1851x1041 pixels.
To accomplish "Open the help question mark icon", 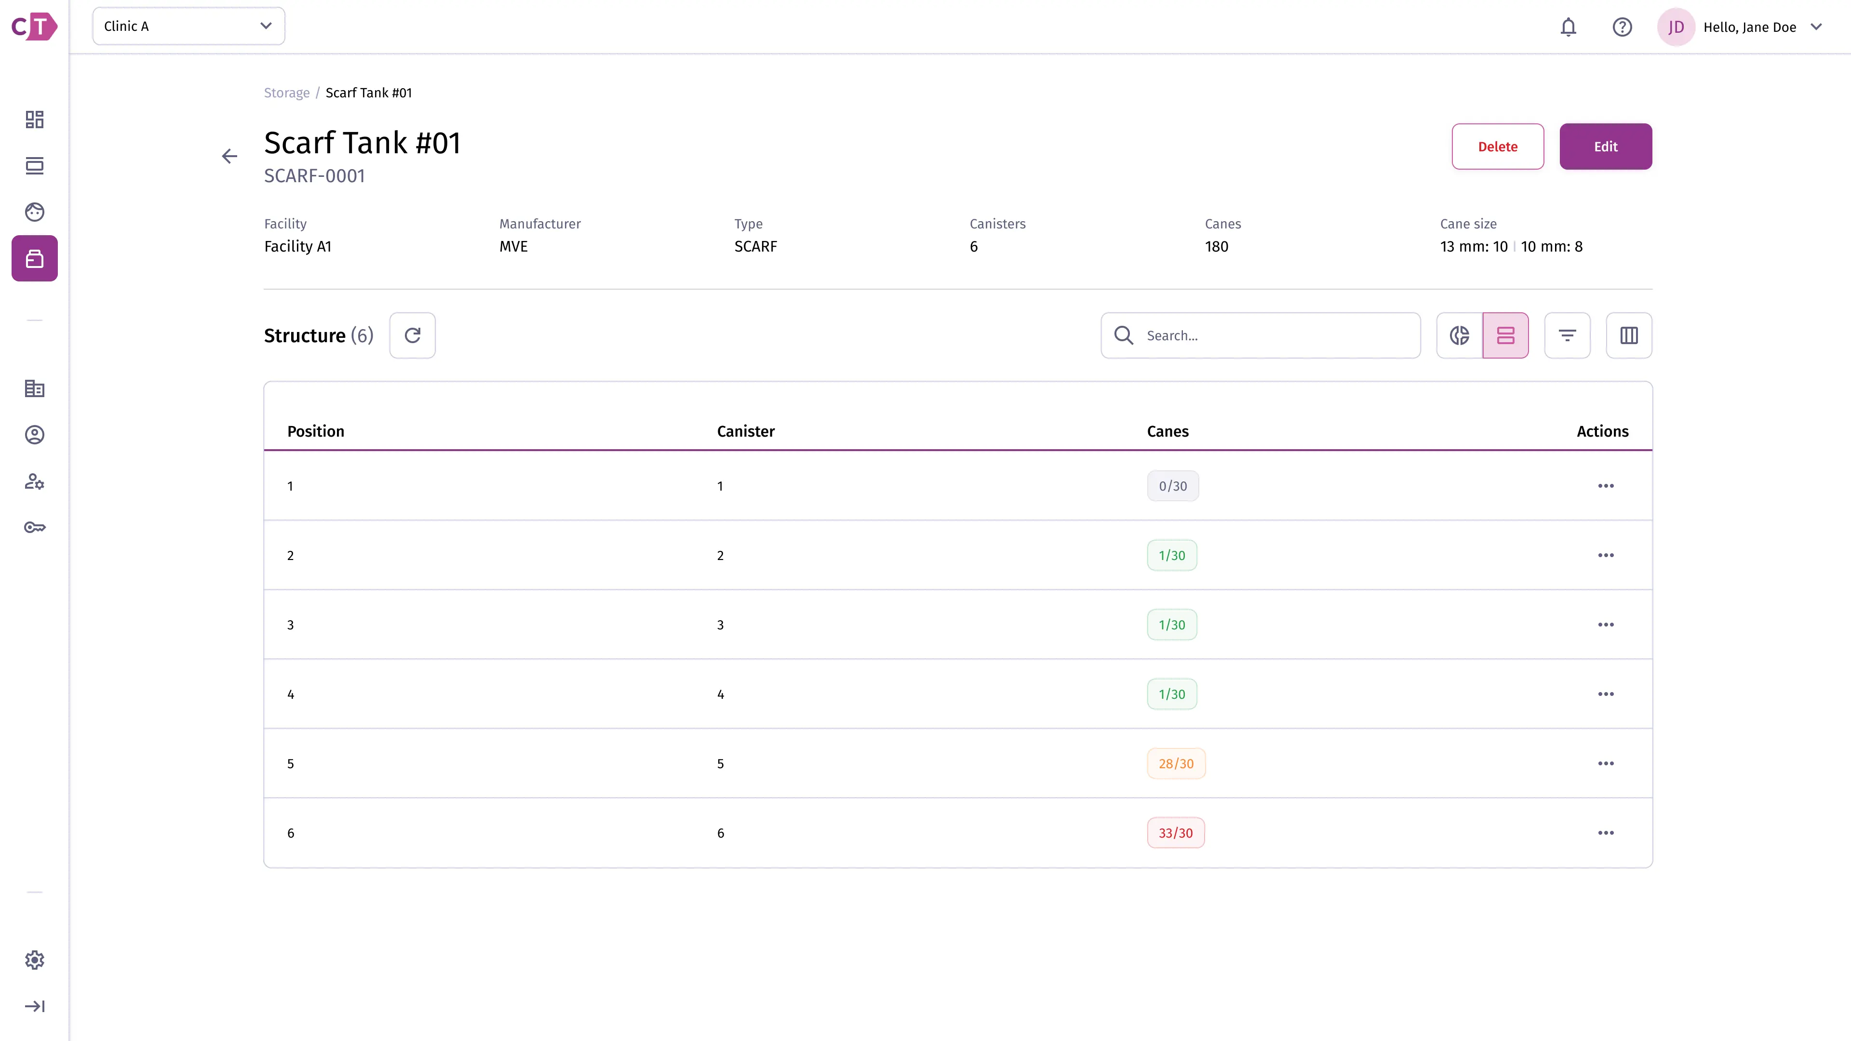I will [1623, 27].
